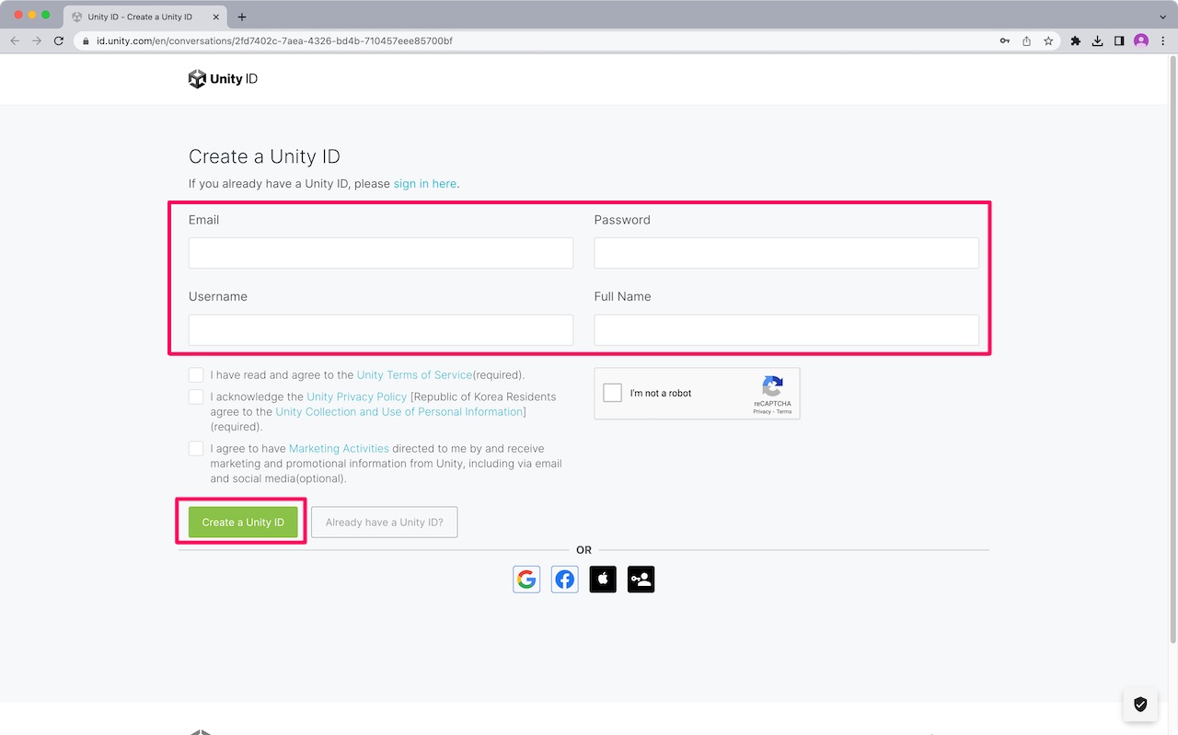This screenshot has height=735, width=1178.
Task: Choose the single sign-on key icon
Action: tap(641, 580)
